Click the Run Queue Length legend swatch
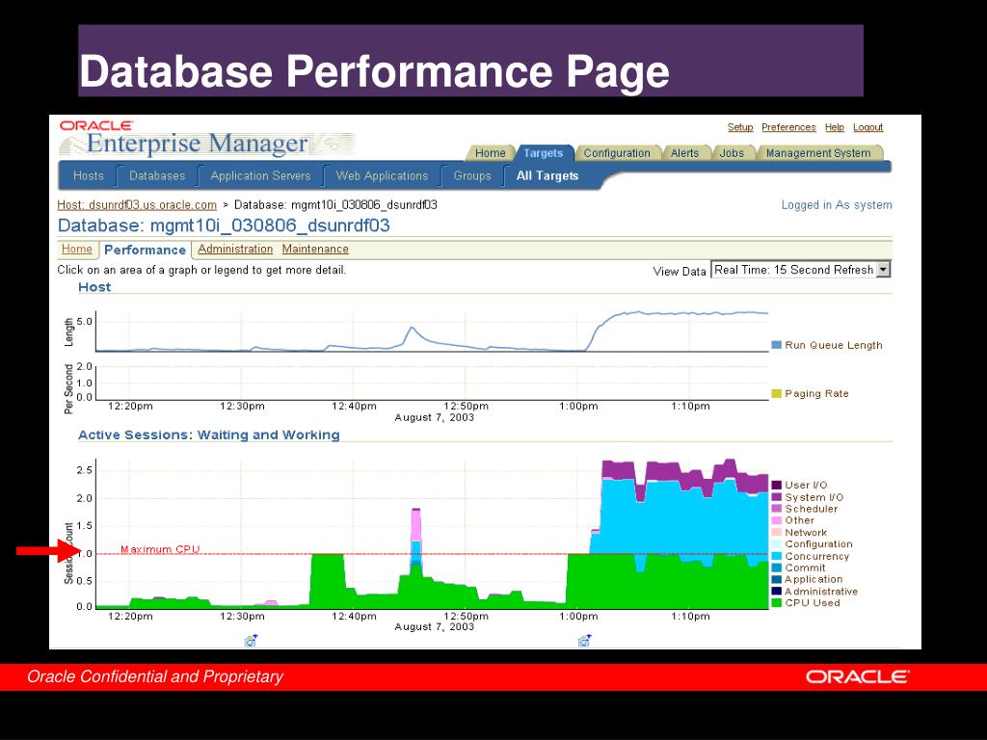Screen dimensions: 987x740 point(776,345)
